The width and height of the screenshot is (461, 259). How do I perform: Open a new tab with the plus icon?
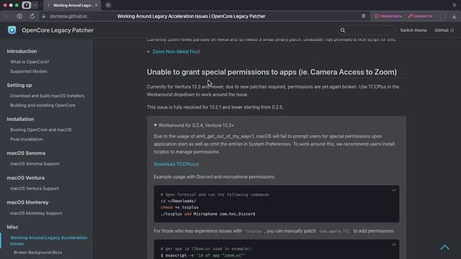108,5
